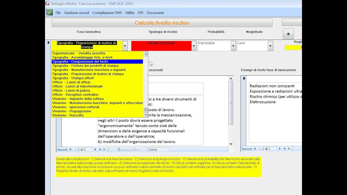
Task: Open the Magnitudo dropdown arrow
Action: point(270,46)
